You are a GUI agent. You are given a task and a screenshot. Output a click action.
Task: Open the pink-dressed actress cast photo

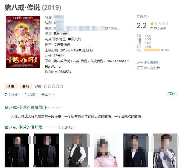click(106, 151)
